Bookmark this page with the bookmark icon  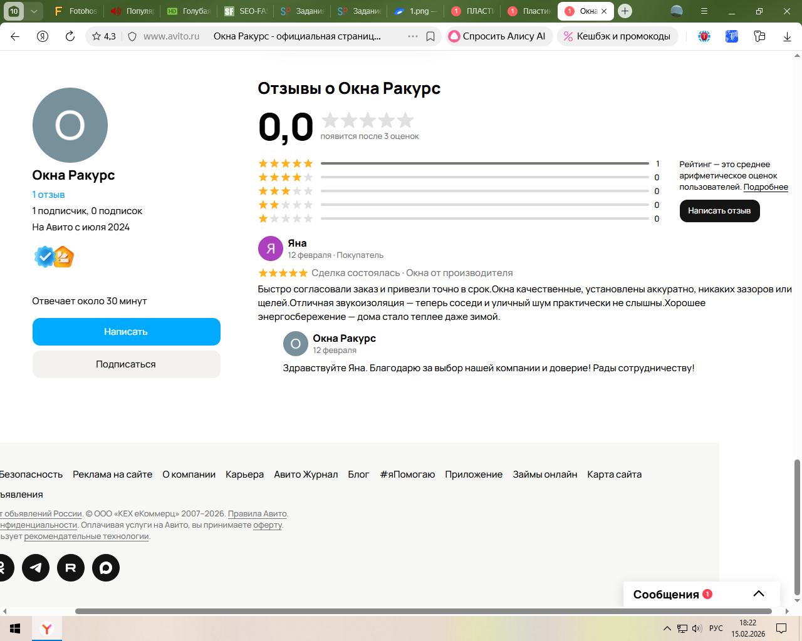point(430,36)
